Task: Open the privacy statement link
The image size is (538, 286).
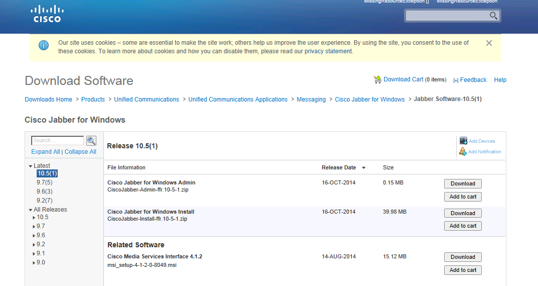Action: click(x=328, y=51)
